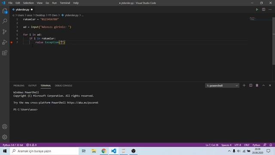Open notifications bell in status bar
275x155 pixels.
tap(271, 145)
